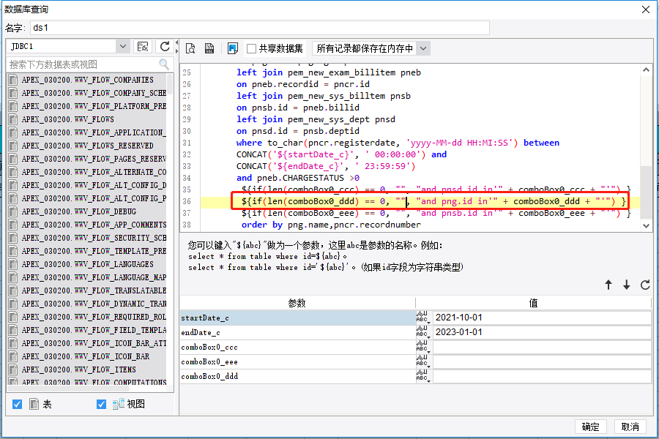This screenshot has height=439, width=659.
Task: Toggle the 共享数据集 checkbox
Action: pyautogui.click(x=251, y=49)
